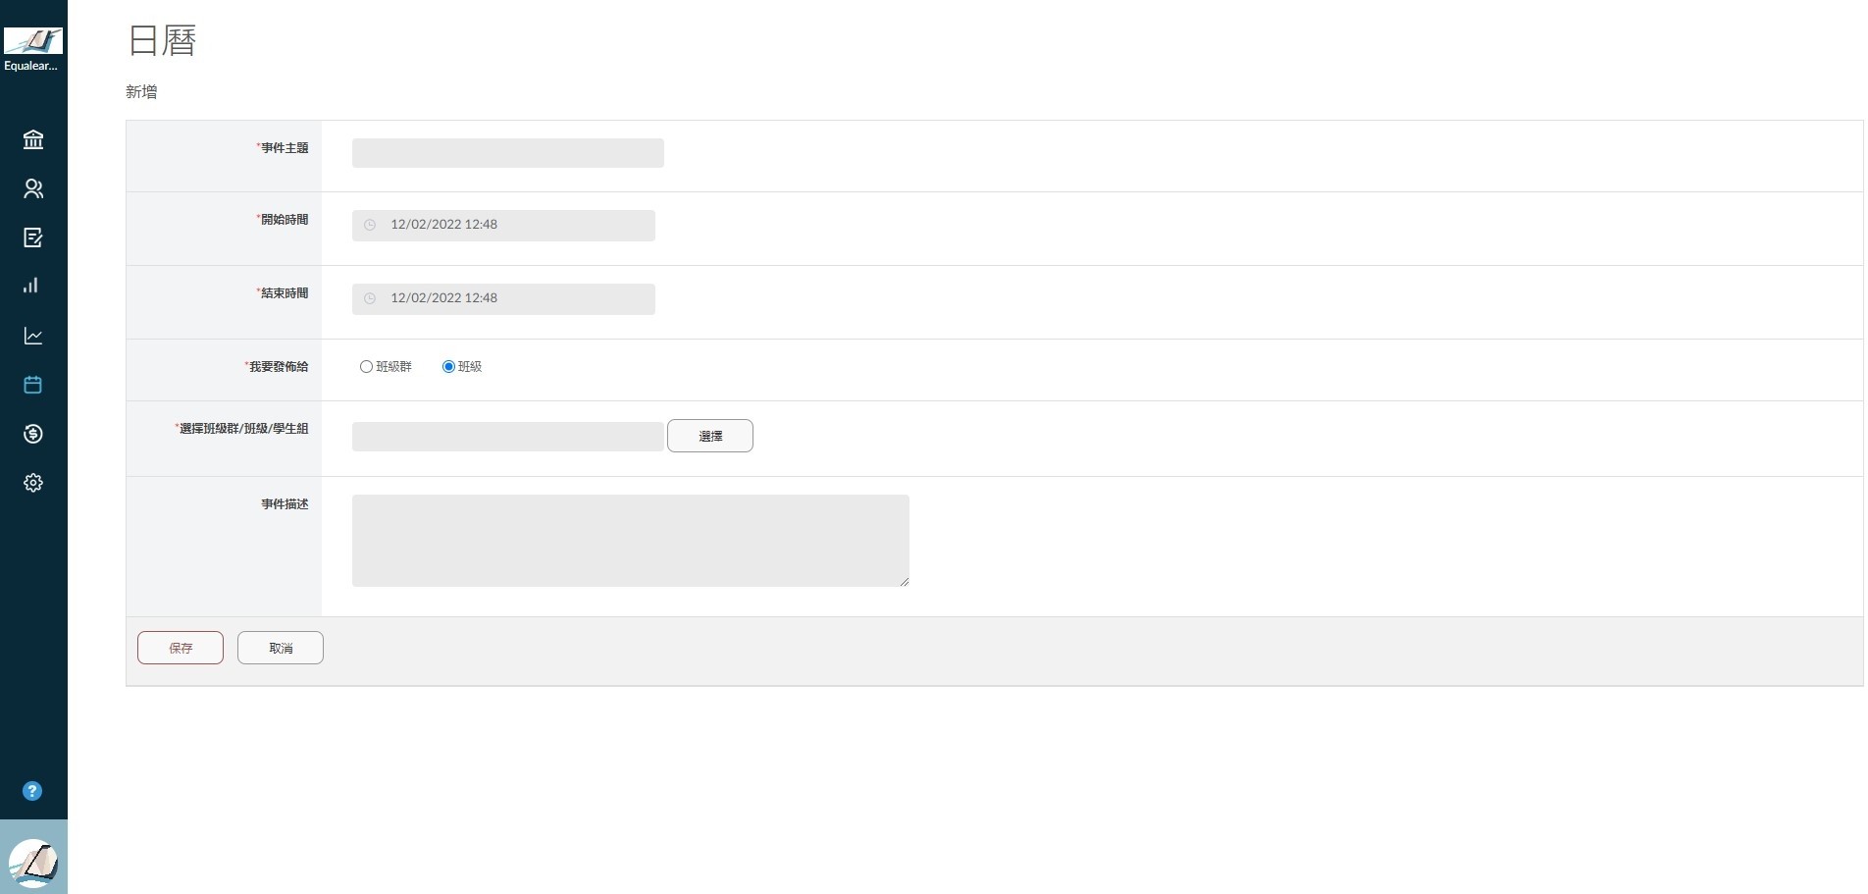This screenshot has width=1868, height=894.
Task: Open the bar chart icon in sidebar
Action: tap(33, 286)
